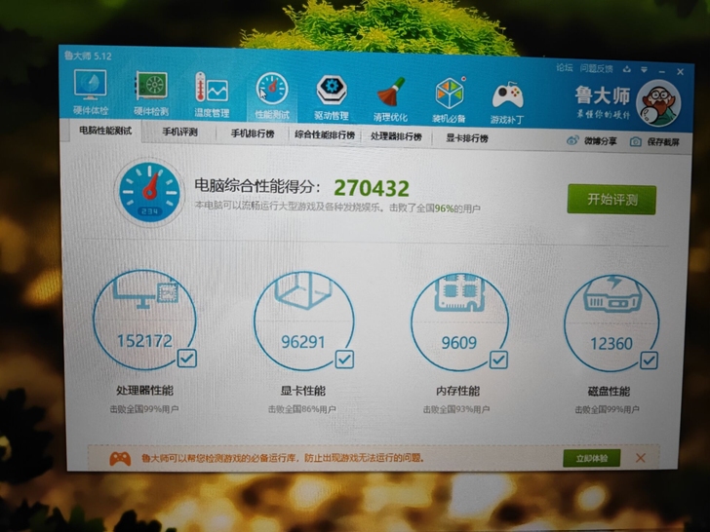Uncheck the 处理器性能 checkbox

tap(186, 358)
